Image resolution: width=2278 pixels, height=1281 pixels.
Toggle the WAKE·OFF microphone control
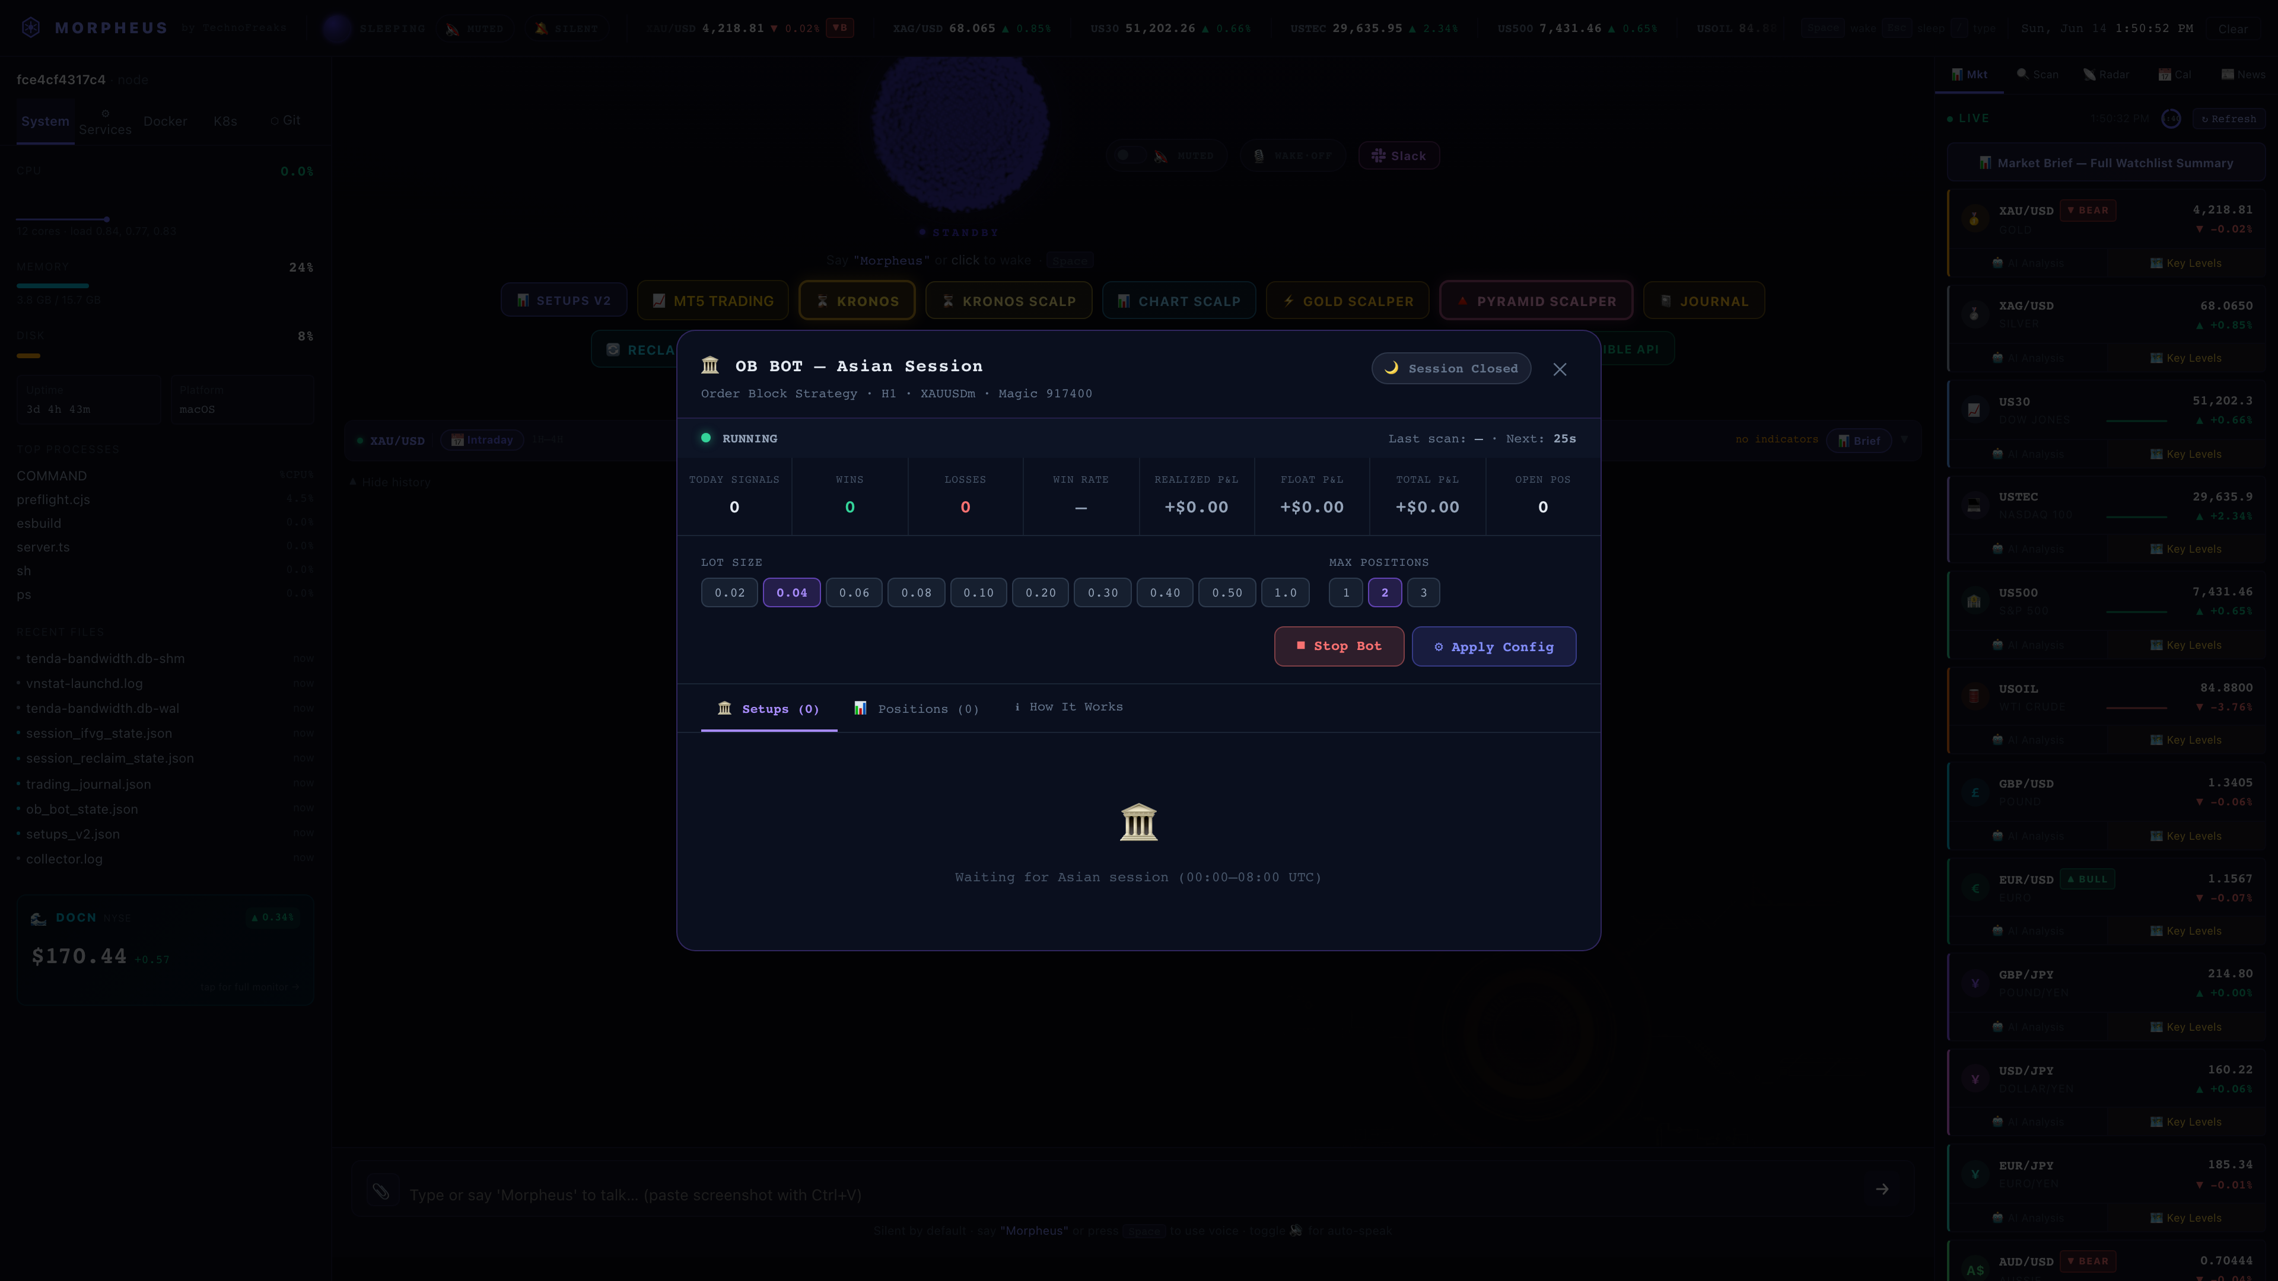coord(1293,155)
